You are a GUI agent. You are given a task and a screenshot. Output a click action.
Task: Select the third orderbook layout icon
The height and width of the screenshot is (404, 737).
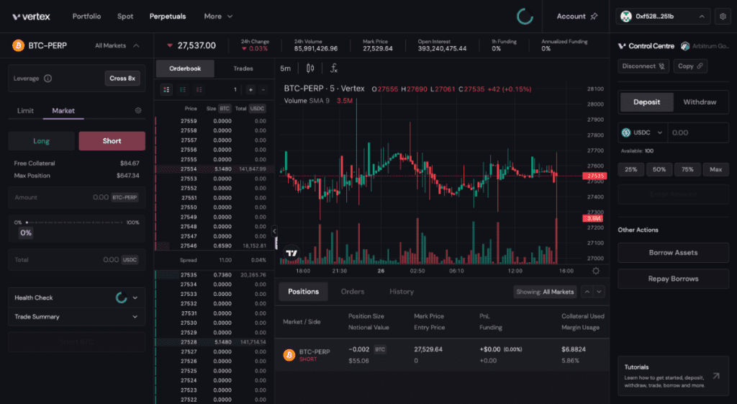(199, 89)
